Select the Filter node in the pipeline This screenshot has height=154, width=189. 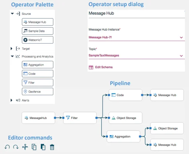tap(80, 118)
